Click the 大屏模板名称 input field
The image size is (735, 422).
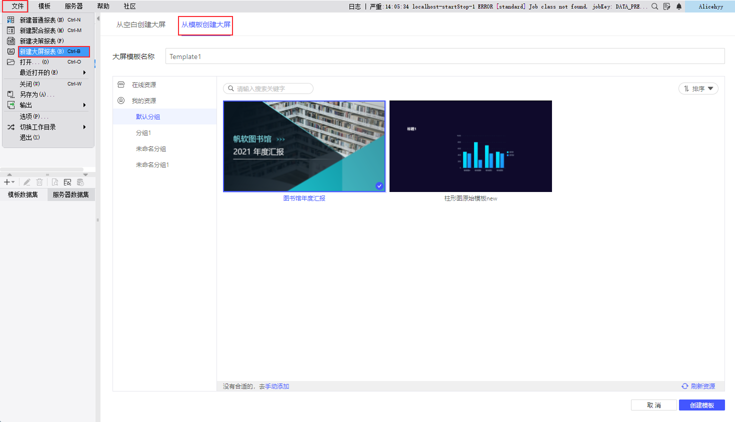pyautogui.click(x=444, y=56)
